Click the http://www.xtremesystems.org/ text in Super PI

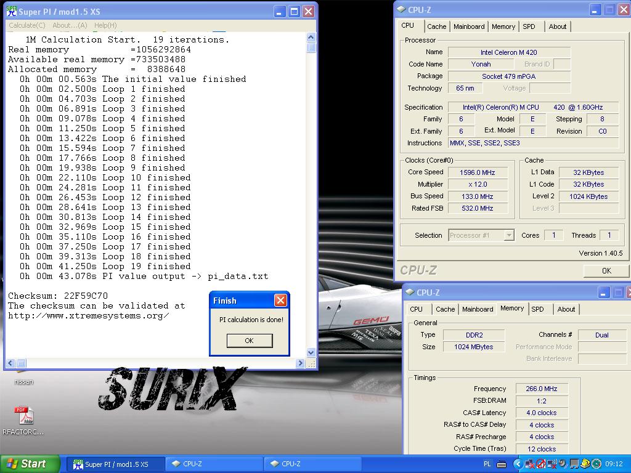(89, 316)
